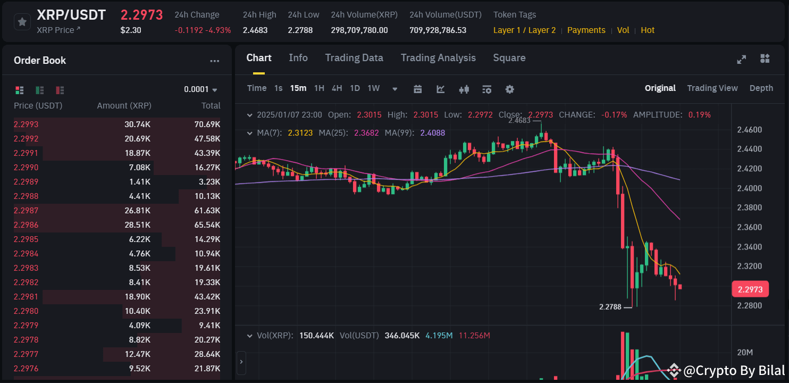The height and width of the screenshot is (383, 789).
Task: Show buy orders only in order book
Action: pyautogui.click(x=40, y=90)
